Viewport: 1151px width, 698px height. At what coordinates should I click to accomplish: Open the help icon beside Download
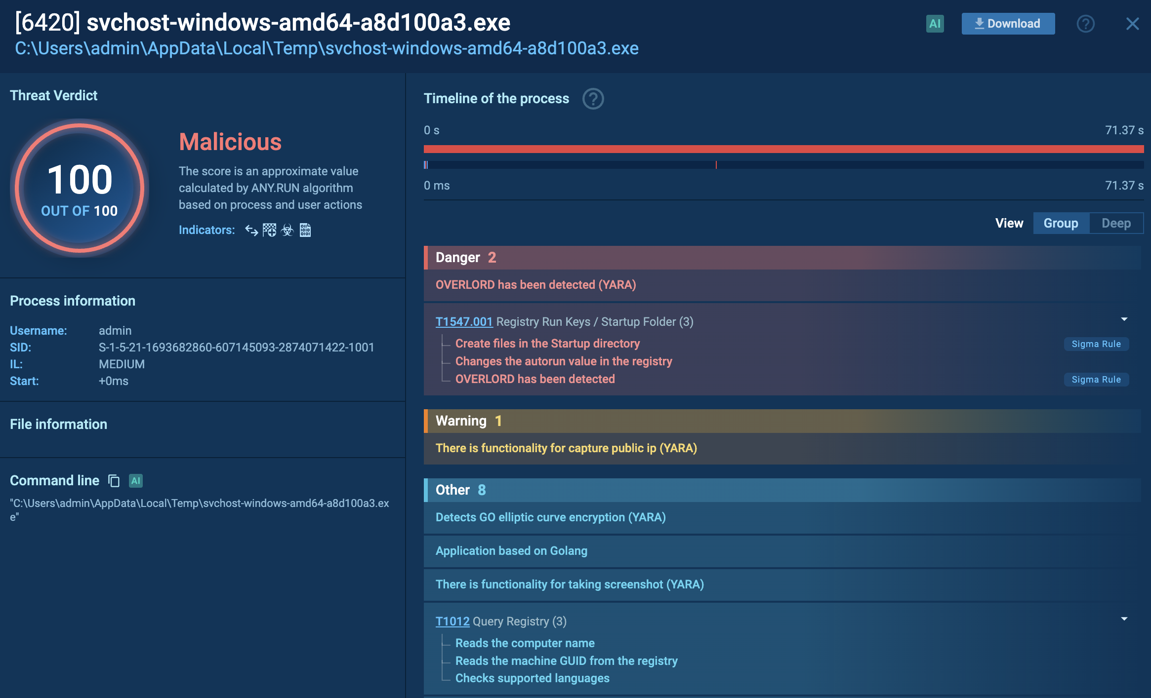point(1085,24)
